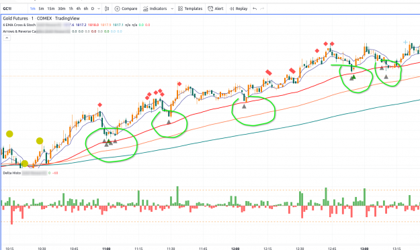Open indicator Templates menu
The height and width of the screenshot is (250, 420).
190,9
